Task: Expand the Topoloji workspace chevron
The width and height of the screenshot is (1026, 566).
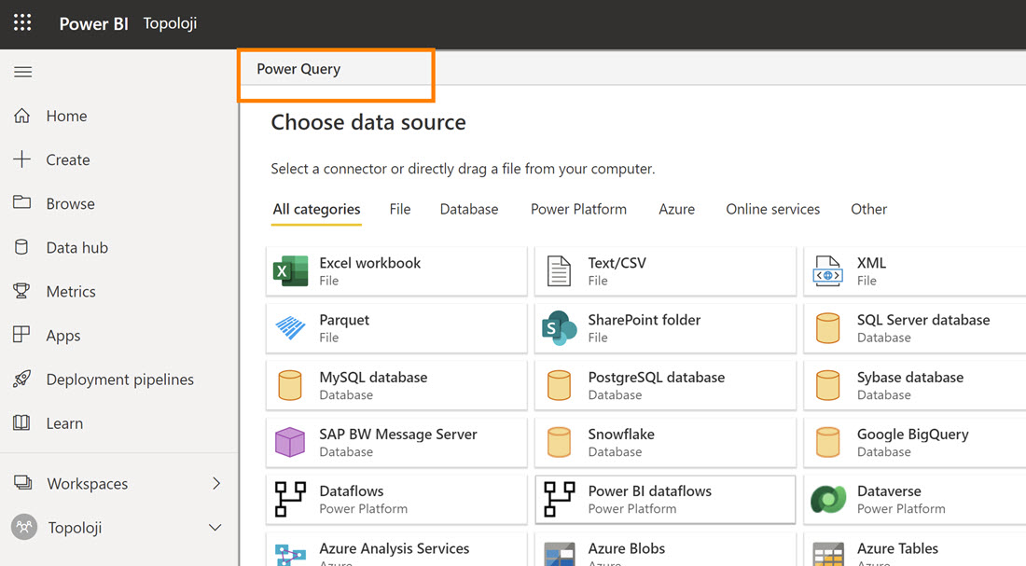Action: 215,528
